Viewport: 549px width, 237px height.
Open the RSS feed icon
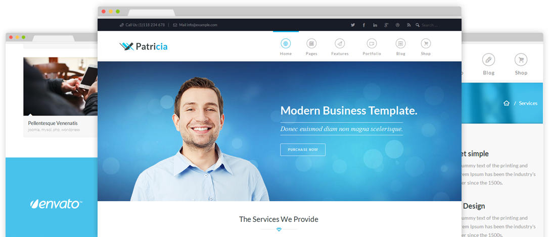[x=408, y=25]
